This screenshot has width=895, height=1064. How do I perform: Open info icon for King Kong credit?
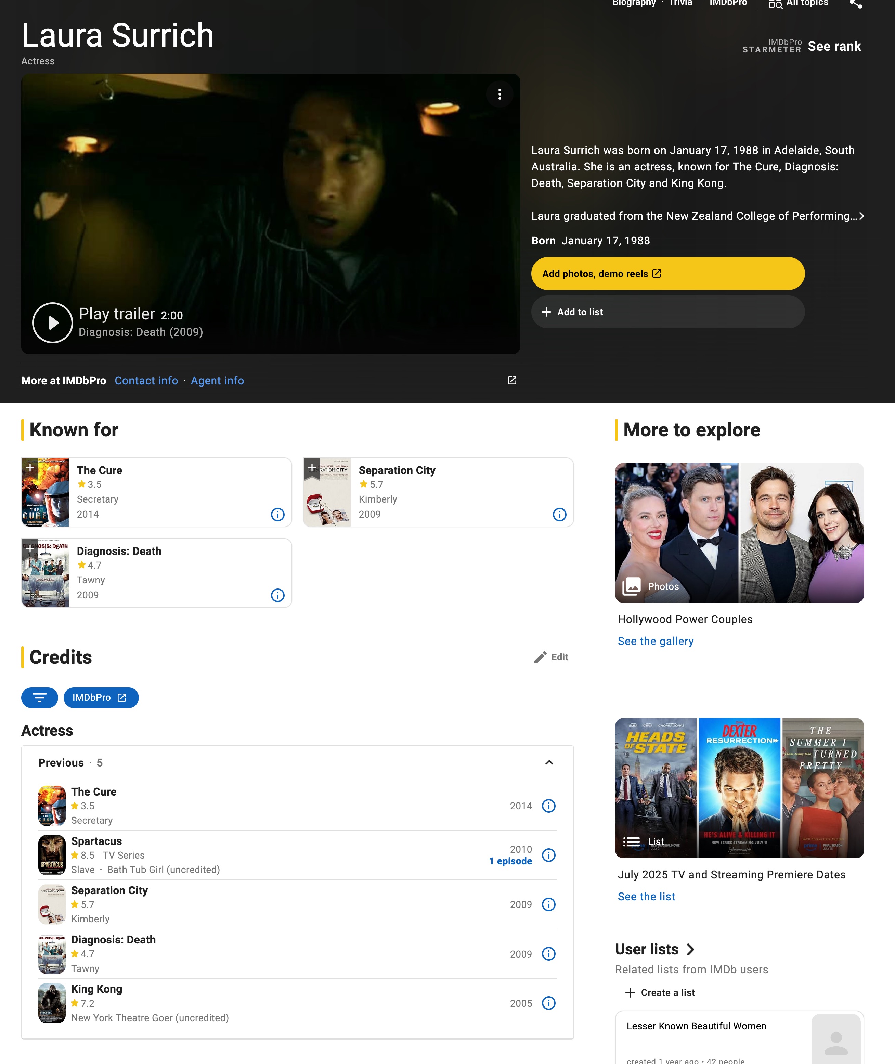point(548,1003)
